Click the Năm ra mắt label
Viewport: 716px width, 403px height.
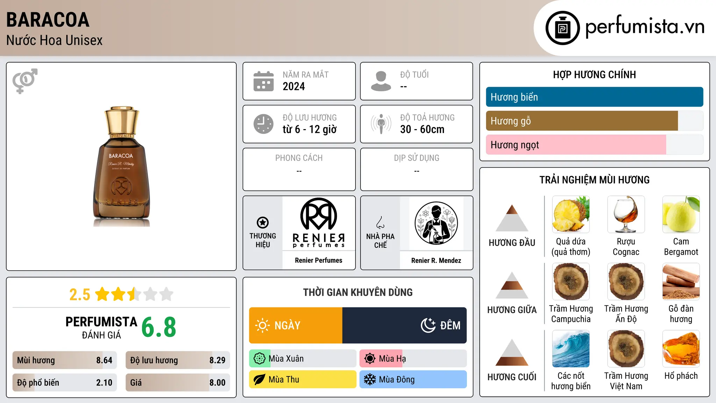click(306, 75)
